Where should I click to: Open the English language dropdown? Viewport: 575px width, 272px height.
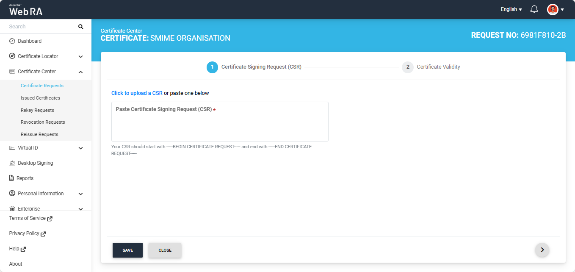(511, 9)
